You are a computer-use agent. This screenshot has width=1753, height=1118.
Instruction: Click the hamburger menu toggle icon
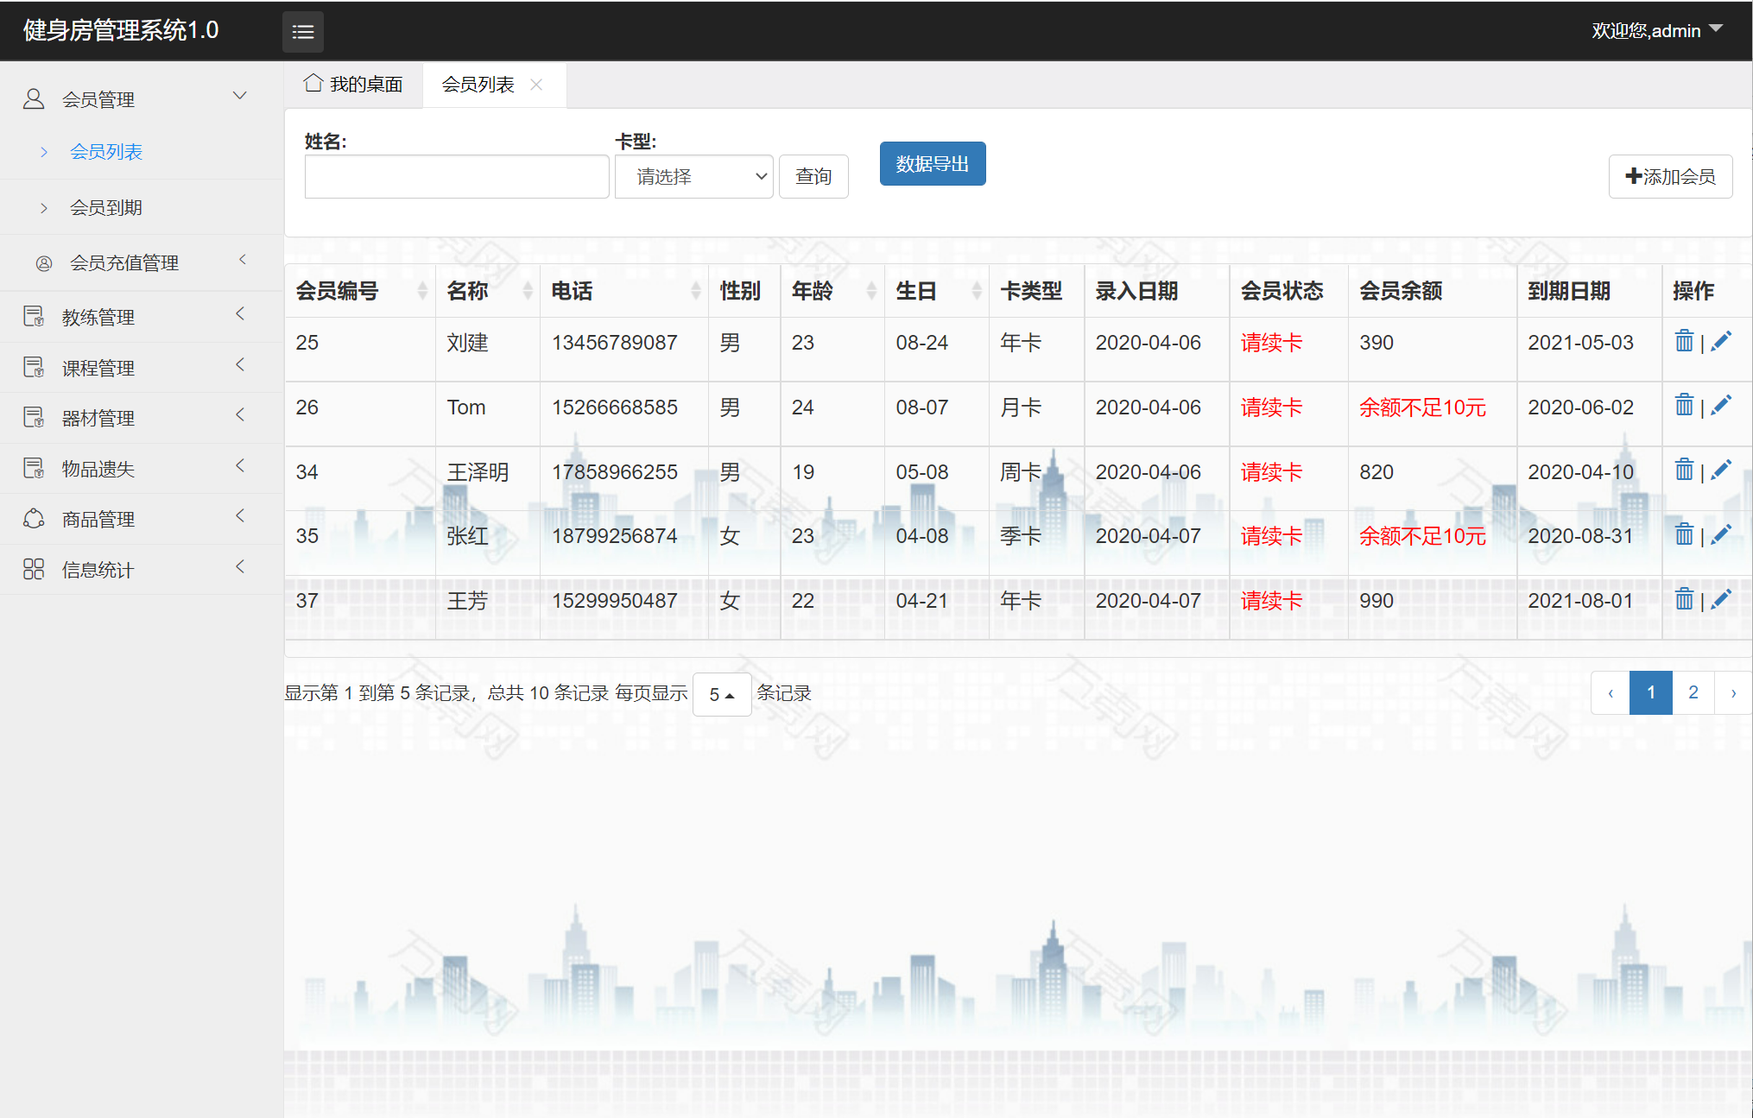pyautogui.click(x=302, y=32)
